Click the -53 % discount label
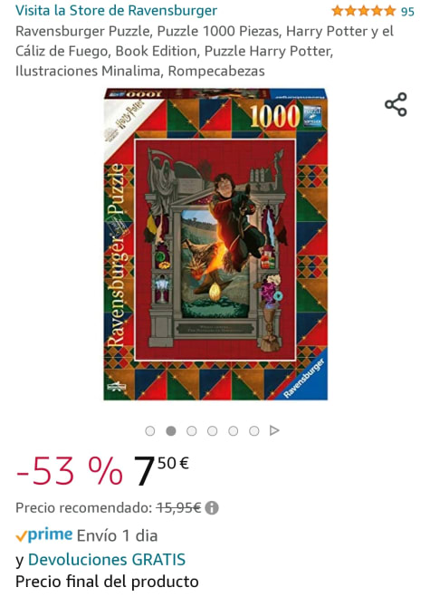 click(x=70, y=471)
